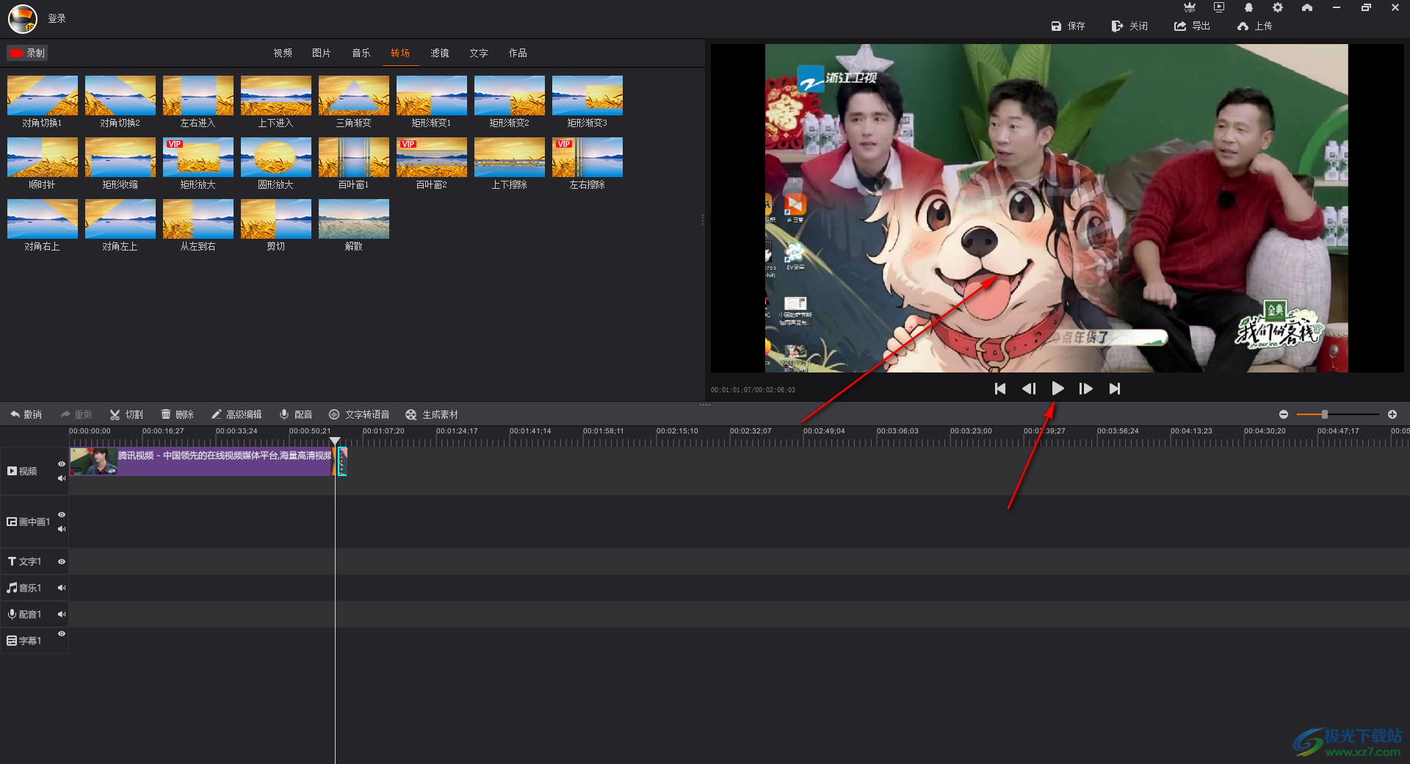Click the Upload (上传) button
Viewport: 1410px width, 764px height.
pos(1254,26)
